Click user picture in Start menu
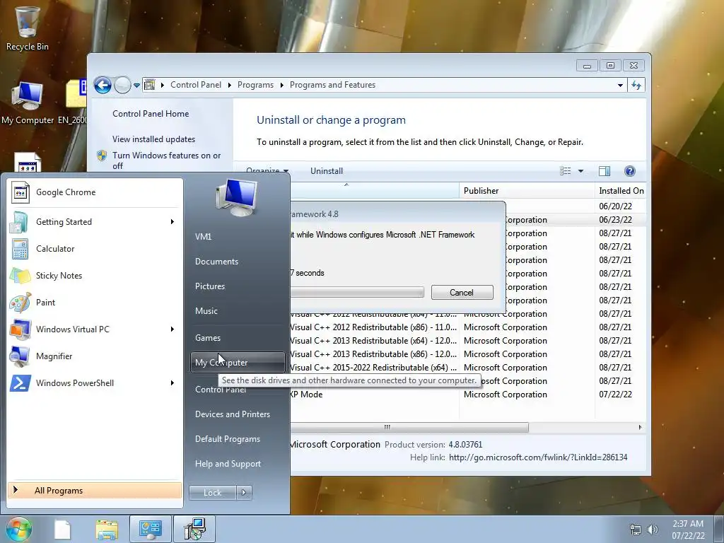The height and width of the screenshot is (543, 724). 236,198
